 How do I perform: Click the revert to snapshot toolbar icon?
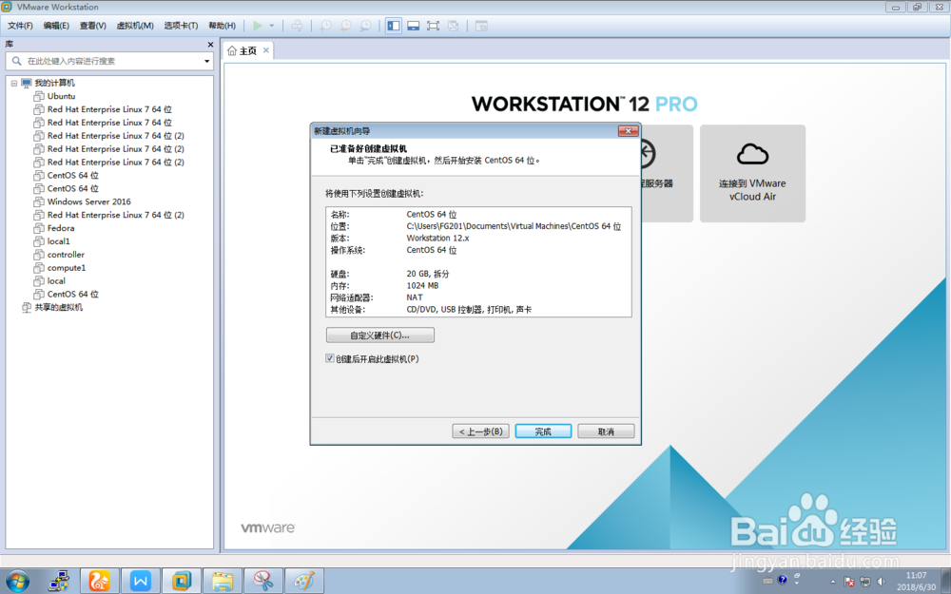click(x=346, y=26)
